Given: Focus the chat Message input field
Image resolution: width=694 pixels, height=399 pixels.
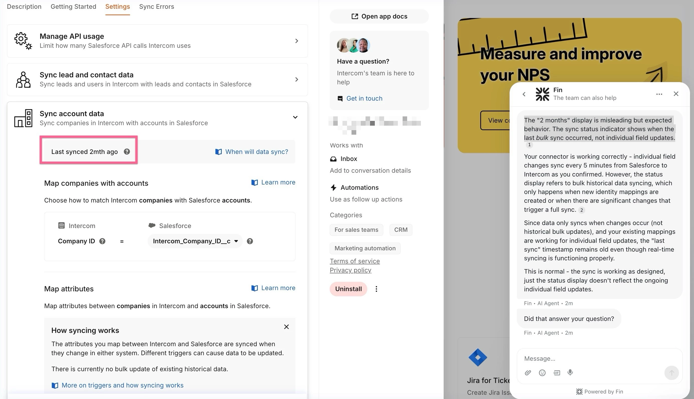Looking at the screenshot, I should (599, 358).
